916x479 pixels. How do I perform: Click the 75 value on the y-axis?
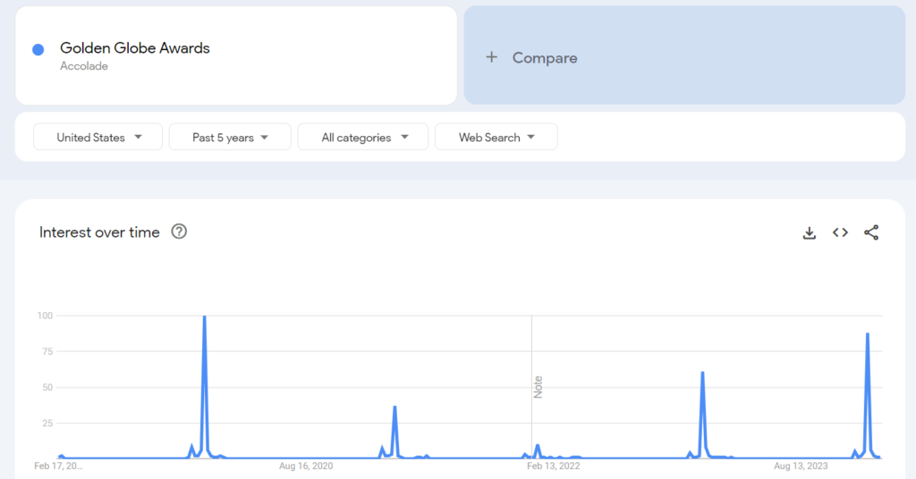[47, 351]
